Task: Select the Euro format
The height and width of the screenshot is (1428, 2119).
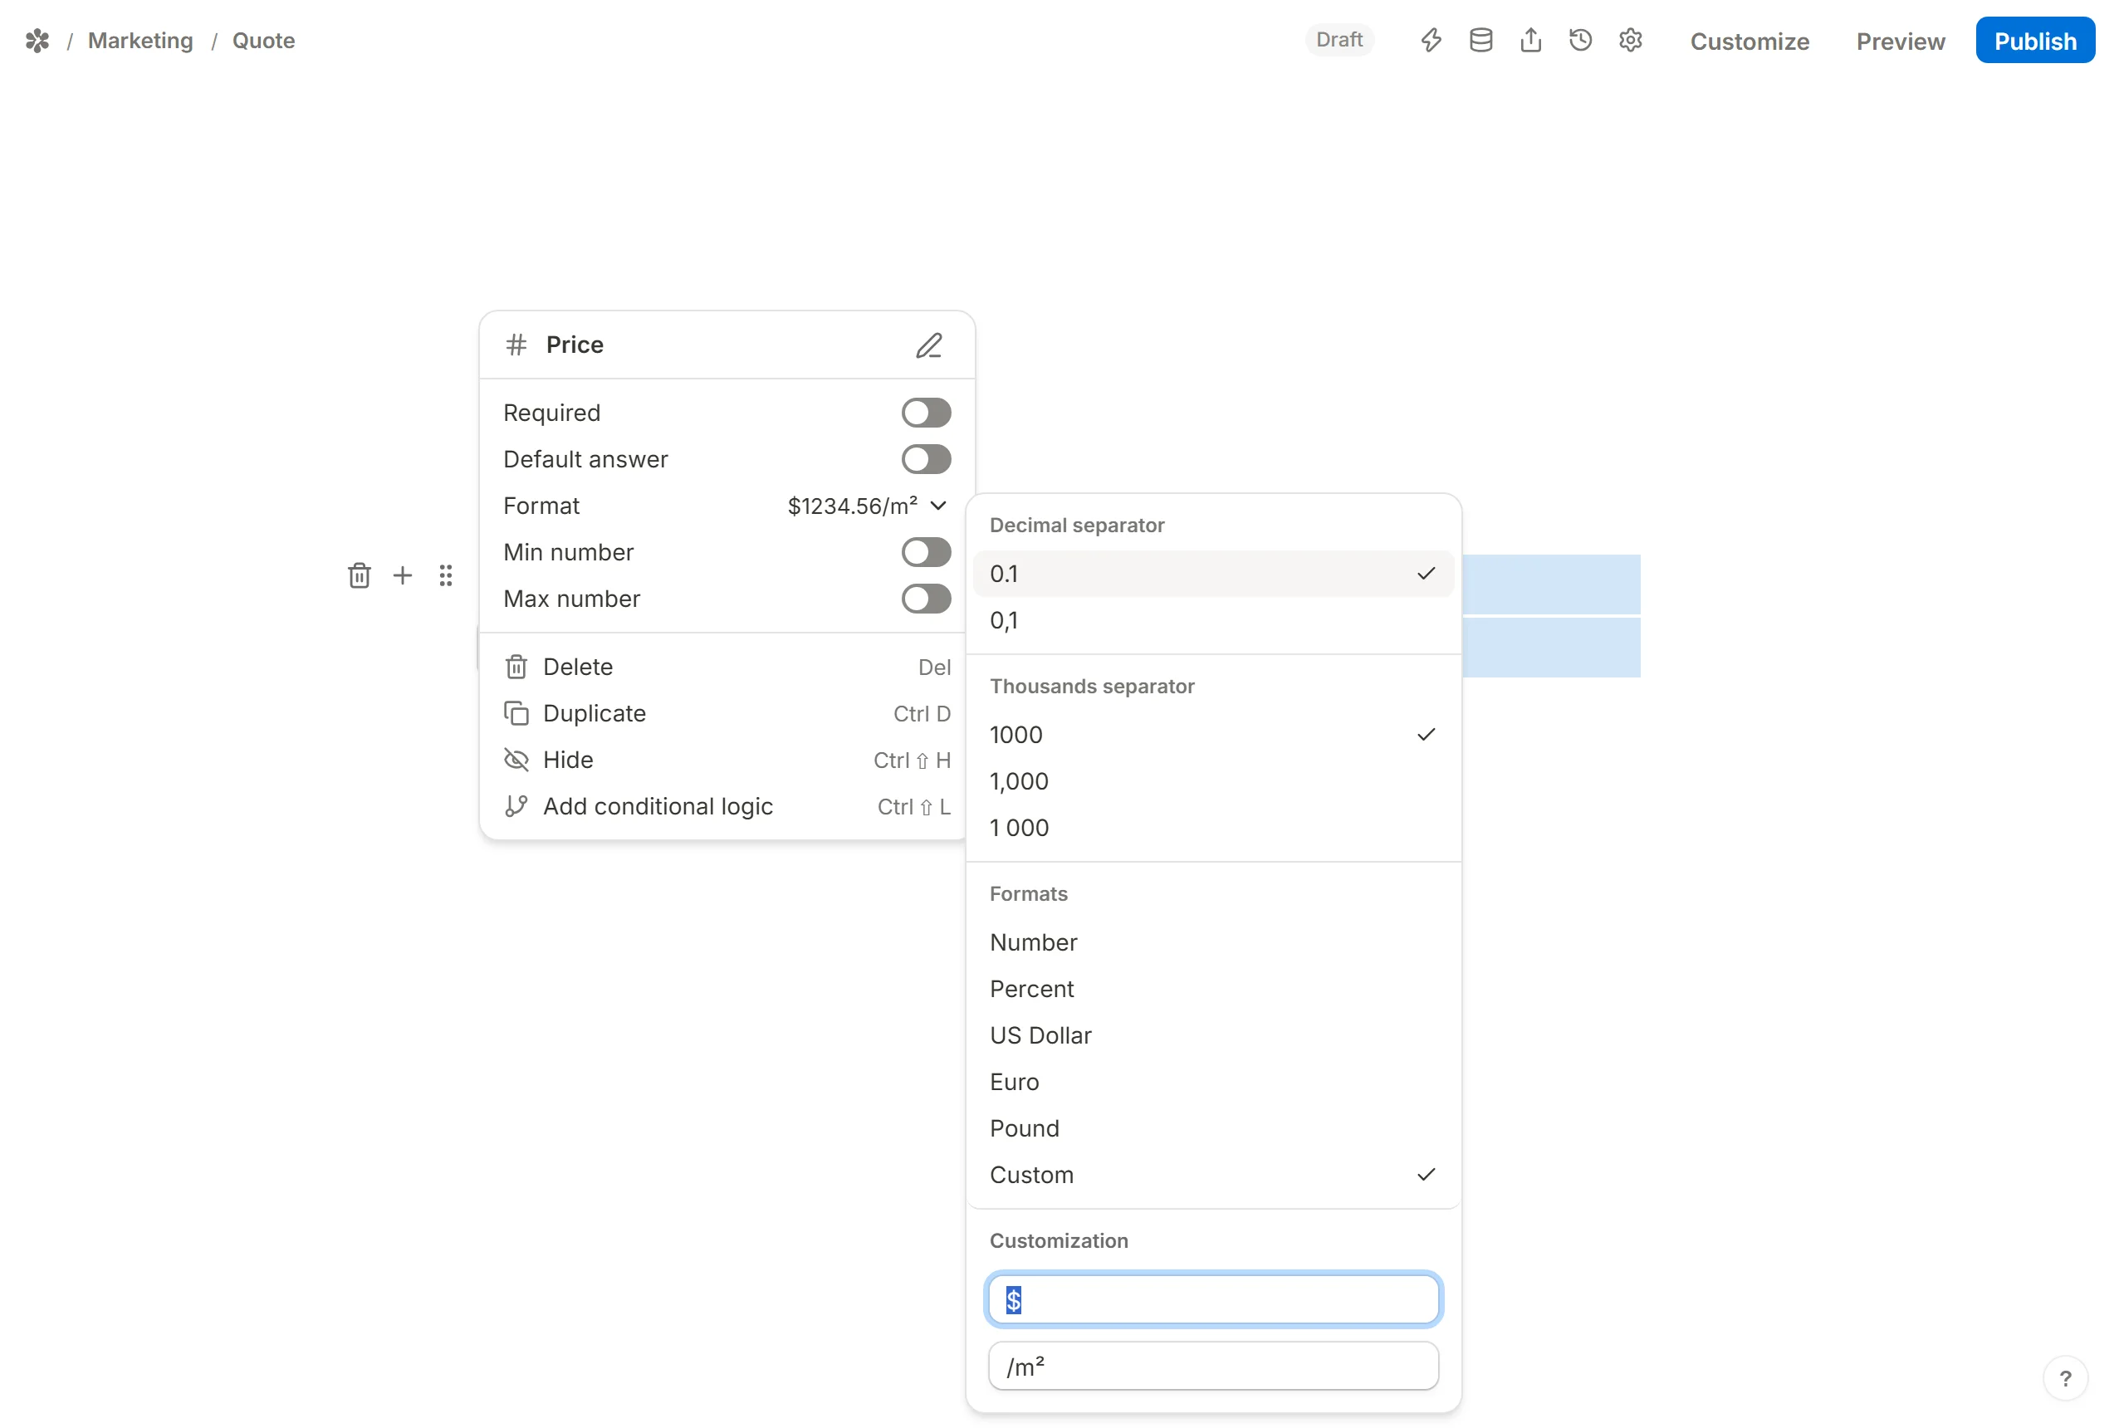Action: point(1212,1082)
